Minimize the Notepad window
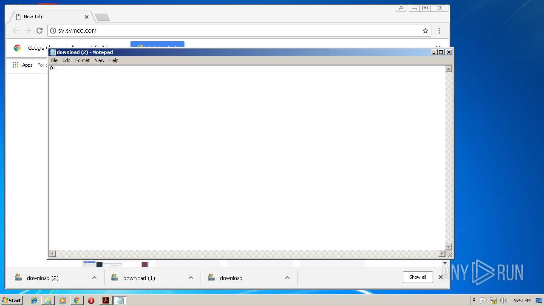Viewport: 544px width, 306px height. point(434,52)
